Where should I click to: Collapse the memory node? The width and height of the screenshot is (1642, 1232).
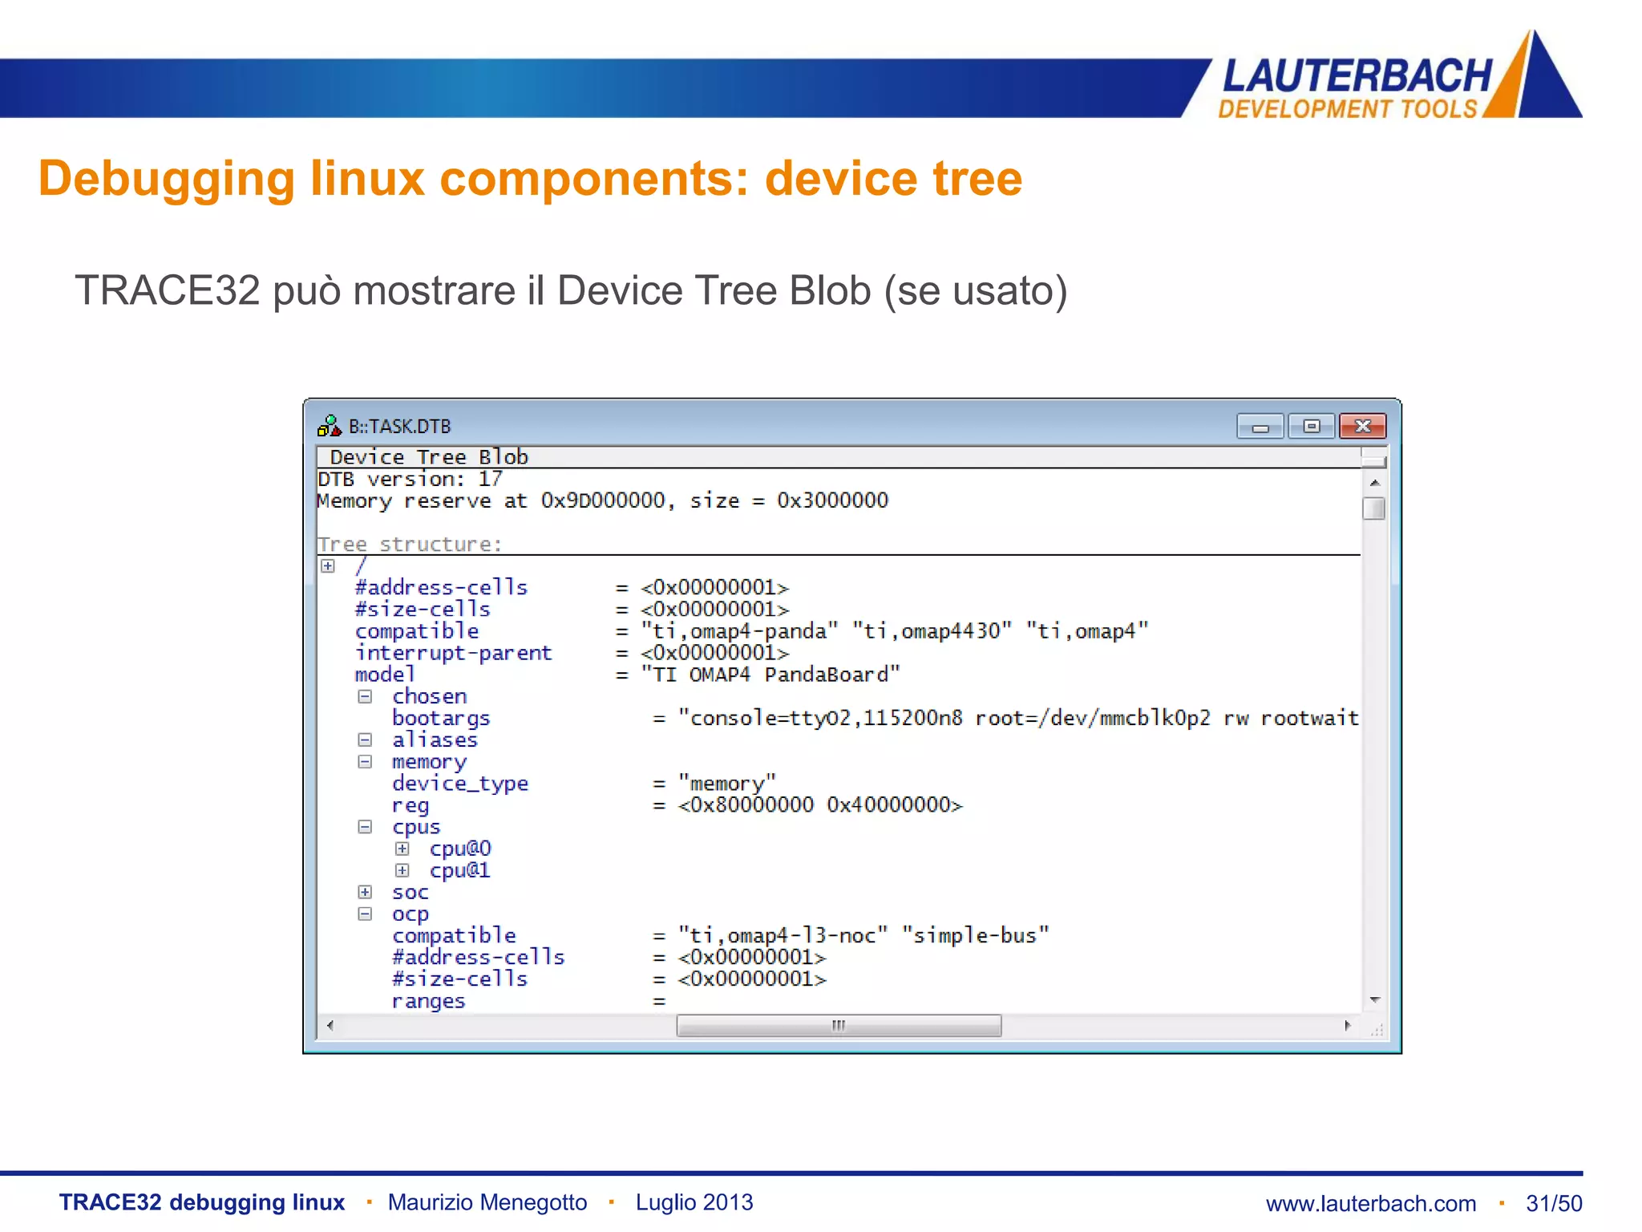[365, 762]
